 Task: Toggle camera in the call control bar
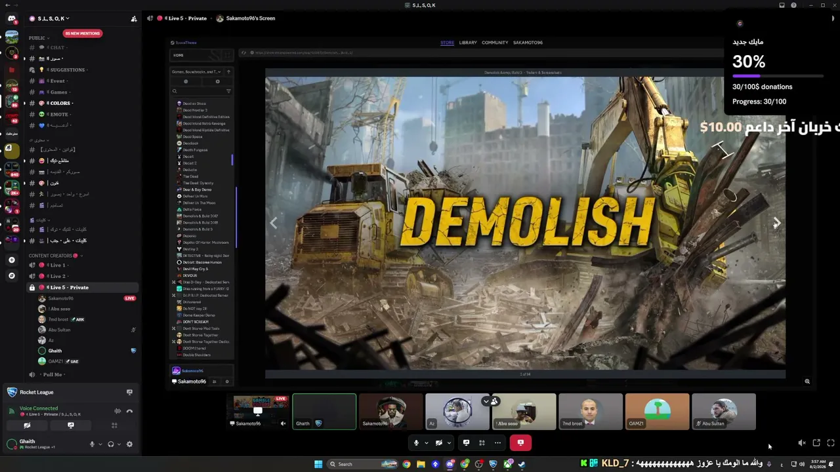(439, 442)
